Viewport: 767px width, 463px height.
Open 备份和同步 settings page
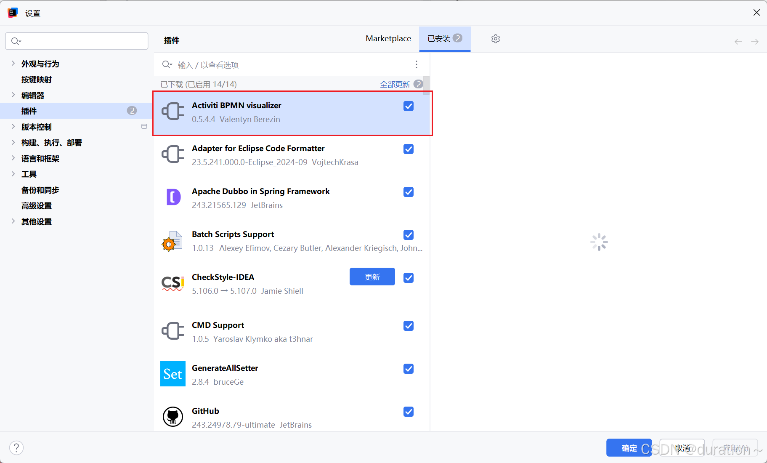pyautogui.click(x=40, y=190)
